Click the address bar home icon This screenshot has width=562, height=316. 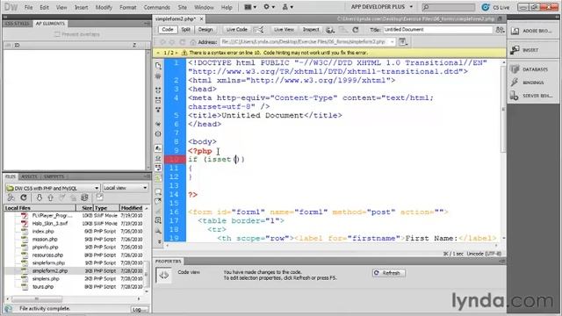point(193,42)
